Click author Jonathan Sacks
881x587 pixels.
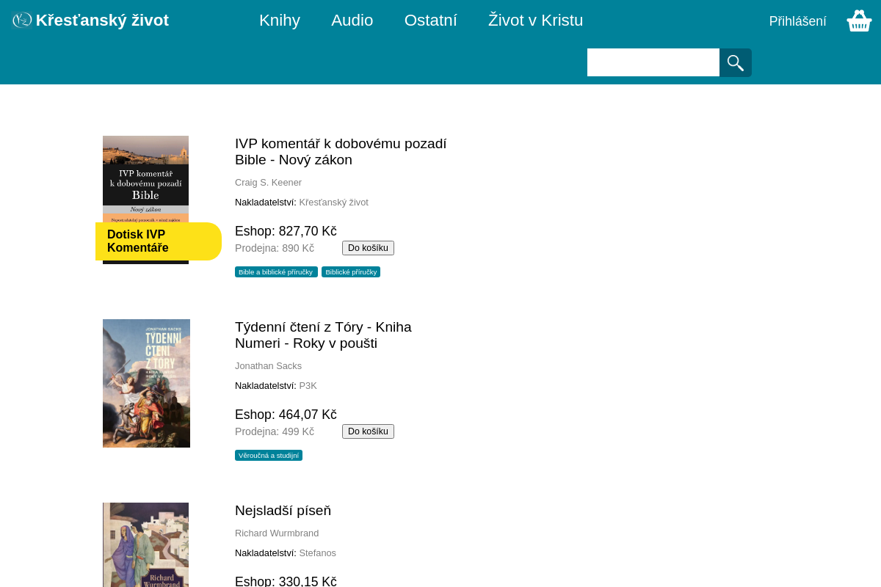pyautogui.click(x=268, y=366)
